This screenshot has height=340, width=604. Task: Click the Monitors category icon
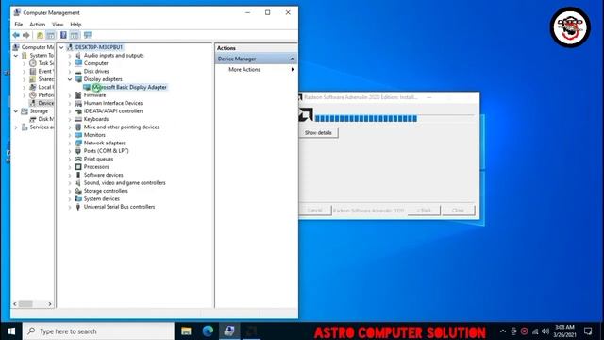[x=78, y=135]
